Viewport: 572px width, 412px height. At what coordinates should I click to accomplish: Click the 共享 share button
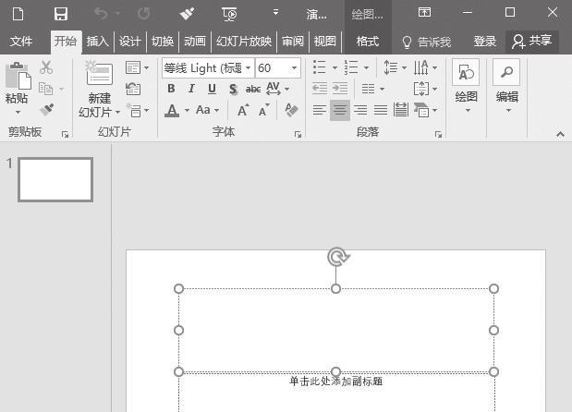pyautogui.click(x=532, y=41)
